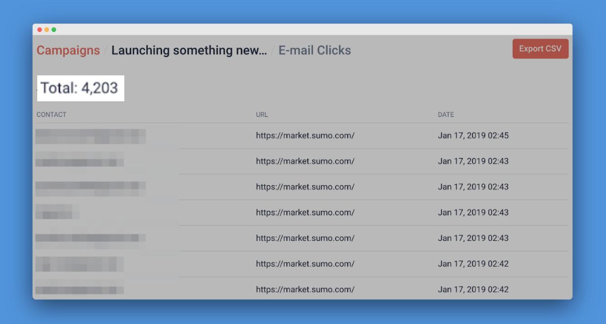The width and height of the screenshot is (606, 324).
Task: Minimize the window with yellow button
Action: (x=47, y=30)
